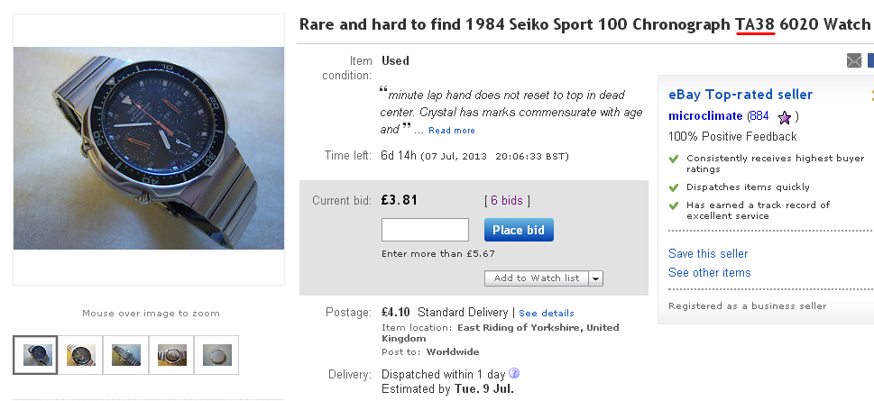Select the second watch thumbnail

pyautogui.click(x=80, y=355)
